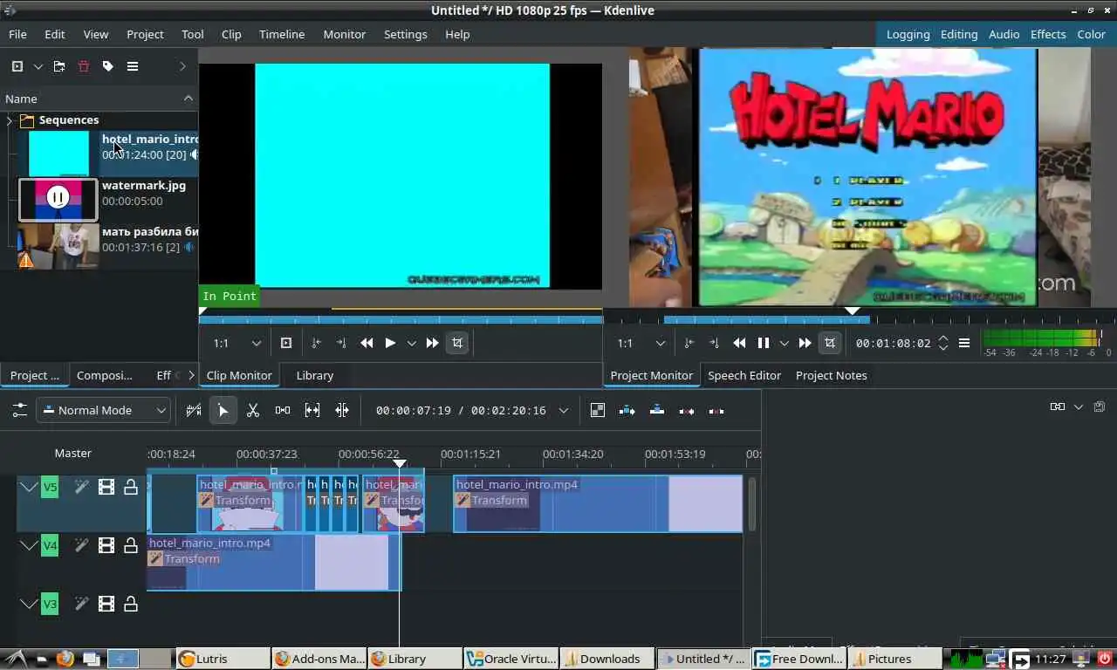Viewport: 1117px width, 670px height.
Task: Select the Selection arrow tool
Action: 223,410
